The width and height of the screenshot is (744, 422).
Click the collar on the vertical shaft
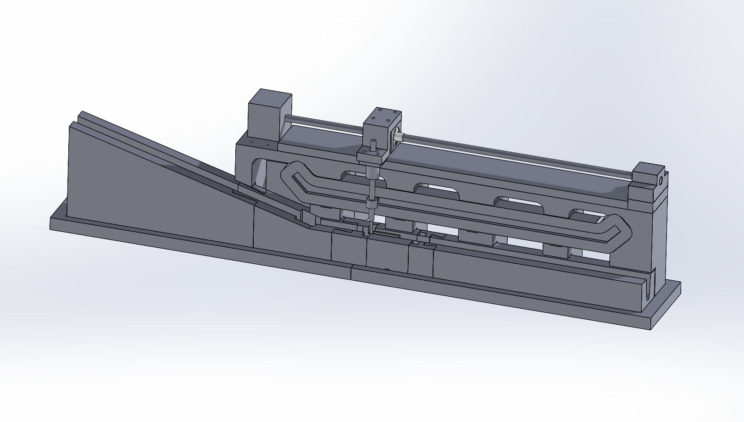pos(371,203)
